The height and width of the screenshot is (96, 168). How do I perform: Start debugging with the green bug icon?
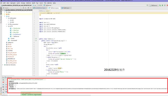tap(162, 5)
